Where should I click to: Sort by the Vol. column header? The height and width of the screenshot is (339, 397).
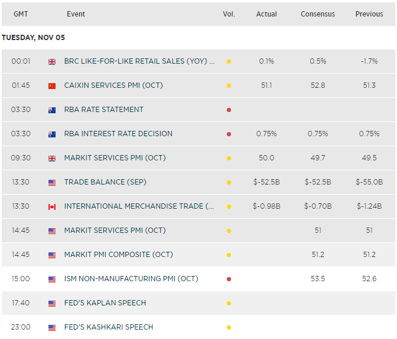(x=229, y=14)
